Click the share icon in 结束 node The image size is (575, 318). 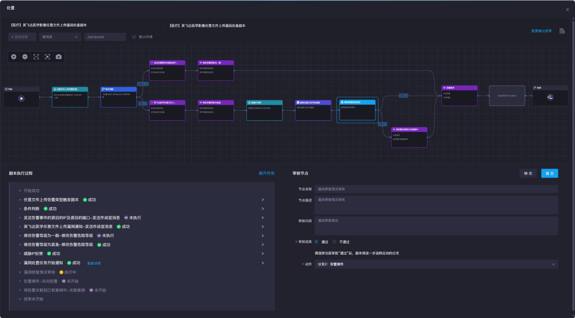[550, 97]
